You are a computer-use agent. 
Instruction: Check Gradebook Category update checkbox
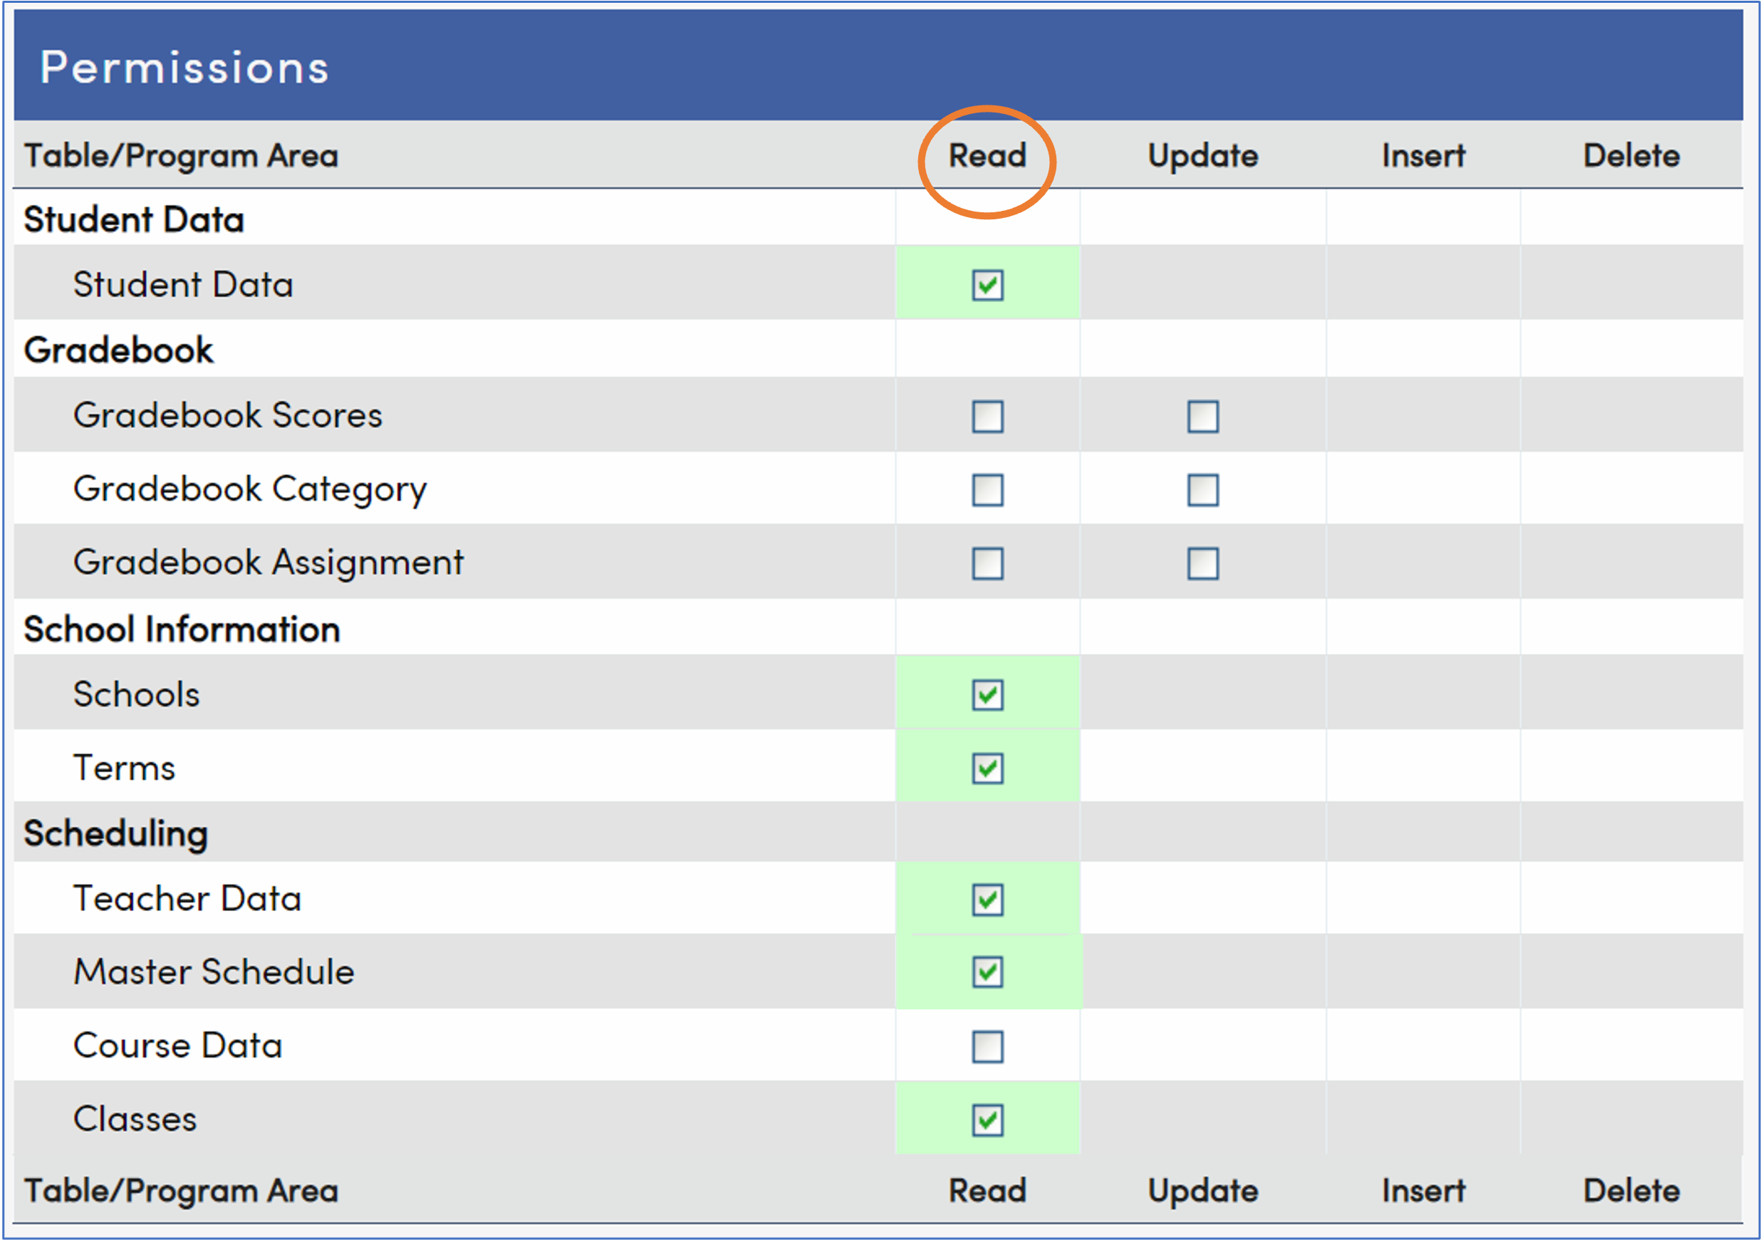point(1202,490)
